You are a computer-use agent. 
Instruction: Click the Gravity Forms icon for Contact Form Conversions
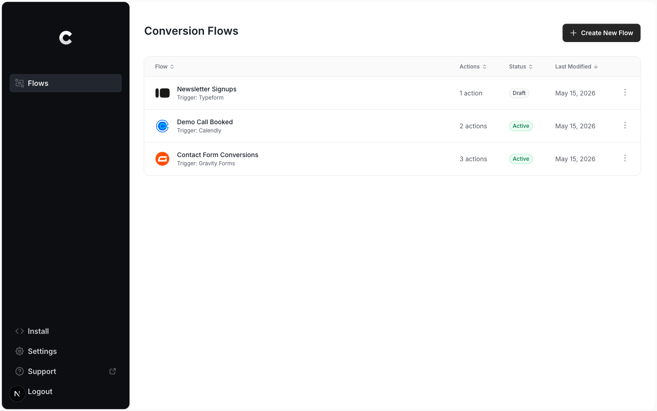coord(162,159)
